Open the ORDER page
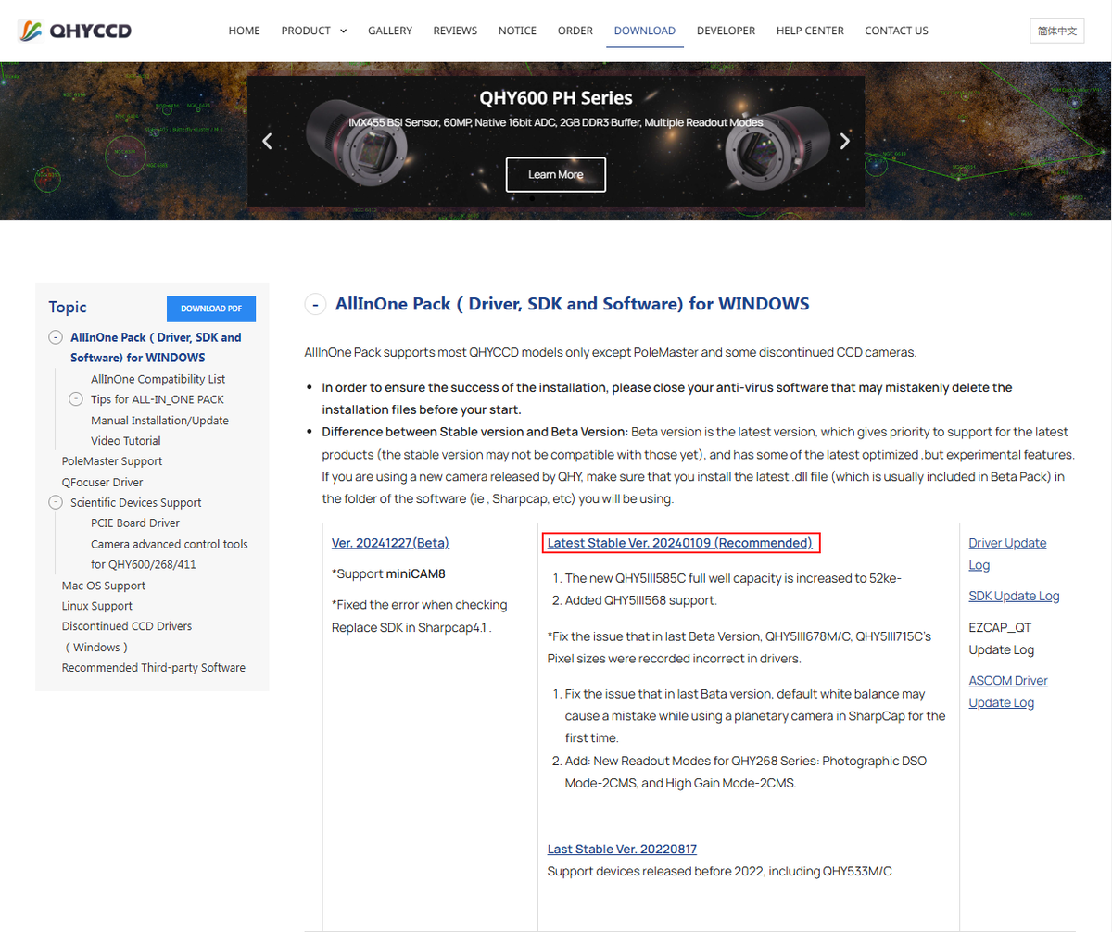This screenshot has height=932, width=1112. click(x=575, y=31)
